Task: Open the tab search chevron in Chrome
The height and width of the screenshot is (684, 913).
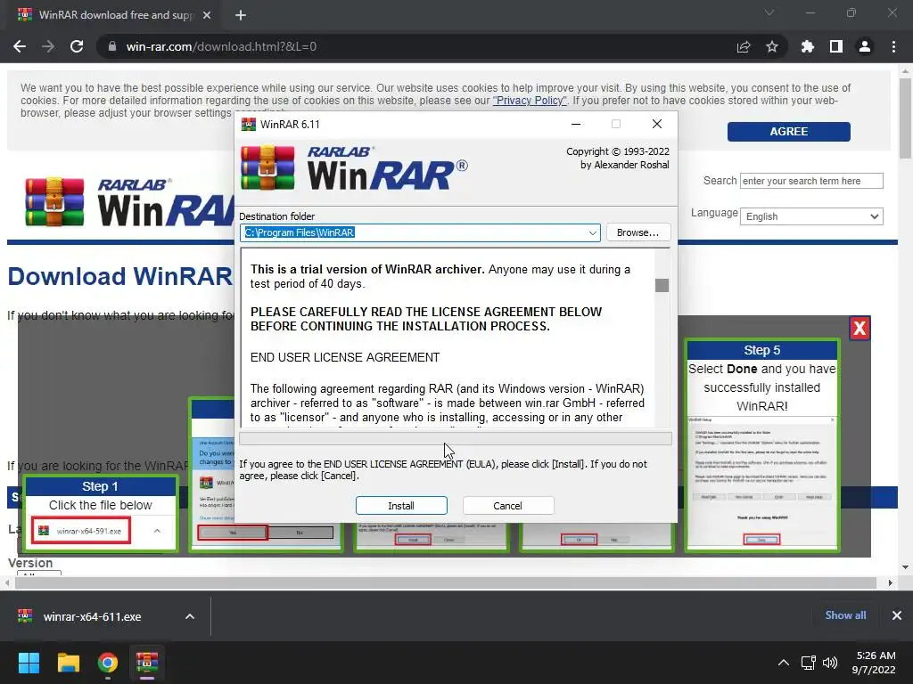Action: pos(769,12)
